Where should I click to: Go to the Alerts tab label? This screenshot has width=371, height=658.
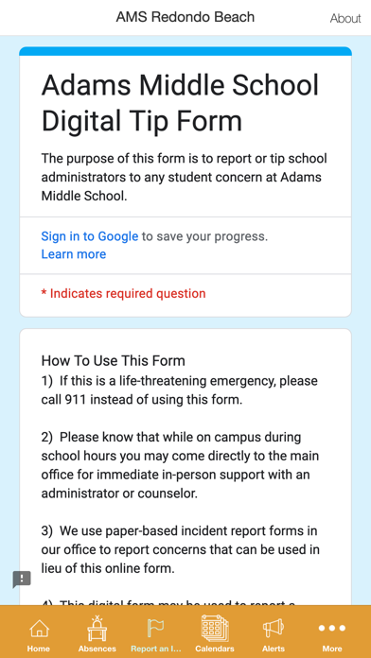pyautogui.click(x=274, y=649)
